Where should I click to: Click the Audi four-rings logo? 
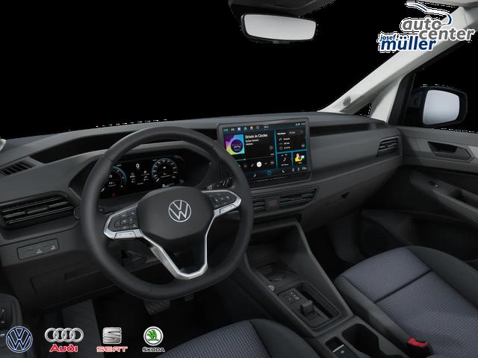coord(63,336)
